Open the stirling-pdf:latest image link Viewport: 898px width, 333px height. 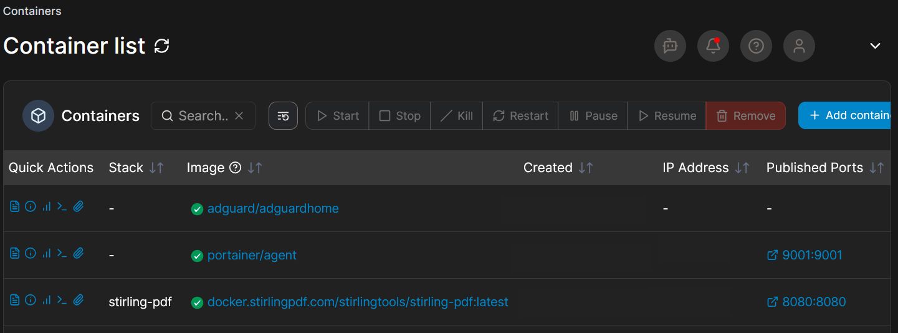[x=358, y=302]
